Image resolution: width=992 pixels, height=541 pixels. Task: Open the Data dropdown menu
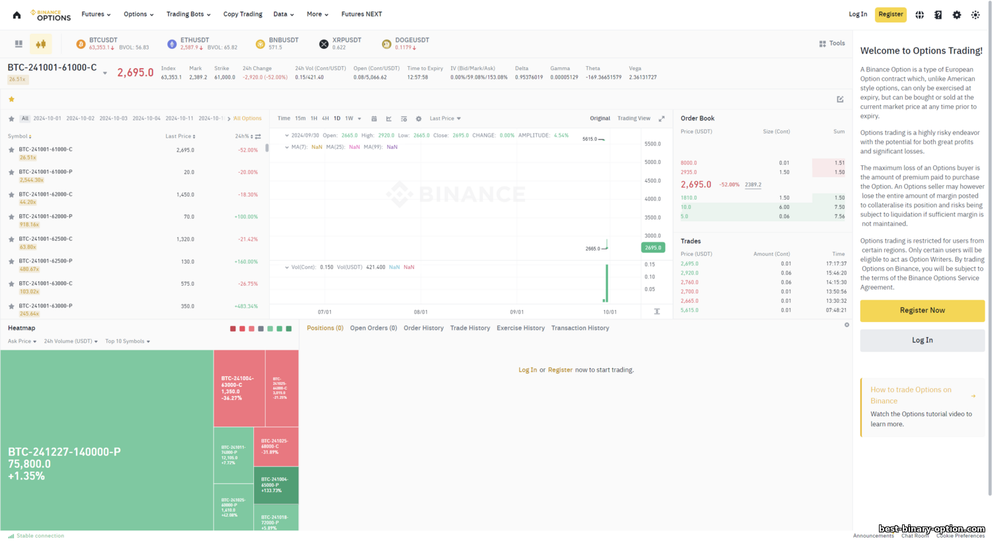click(284, 14)
